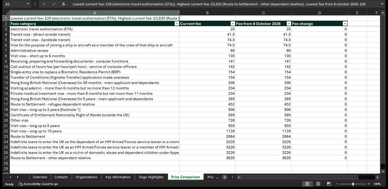
Task: Click the Enter checkmark icon in formula bar
Action: point(54,4)
